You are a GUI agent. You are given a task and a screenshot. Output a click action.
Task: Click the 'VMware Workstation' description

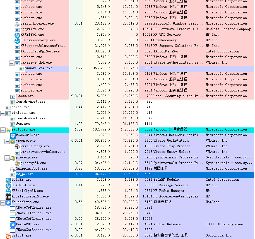[x=171, y=141]
